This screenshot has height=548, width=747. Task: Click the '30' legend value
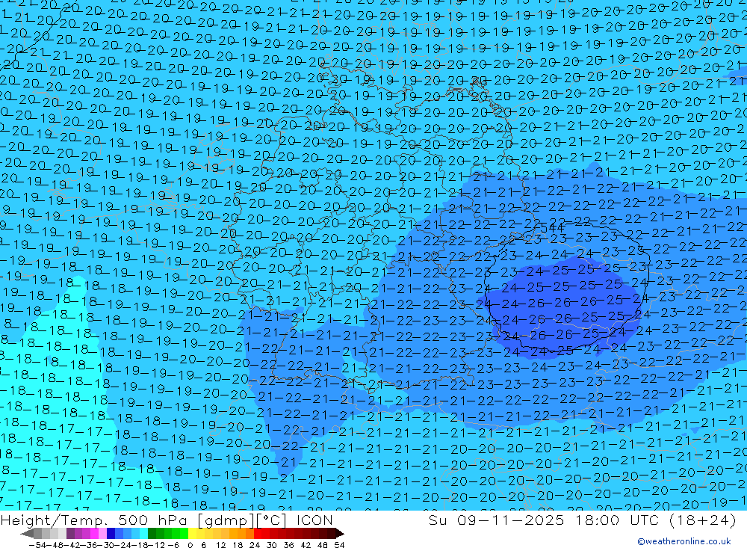point(272,545)
